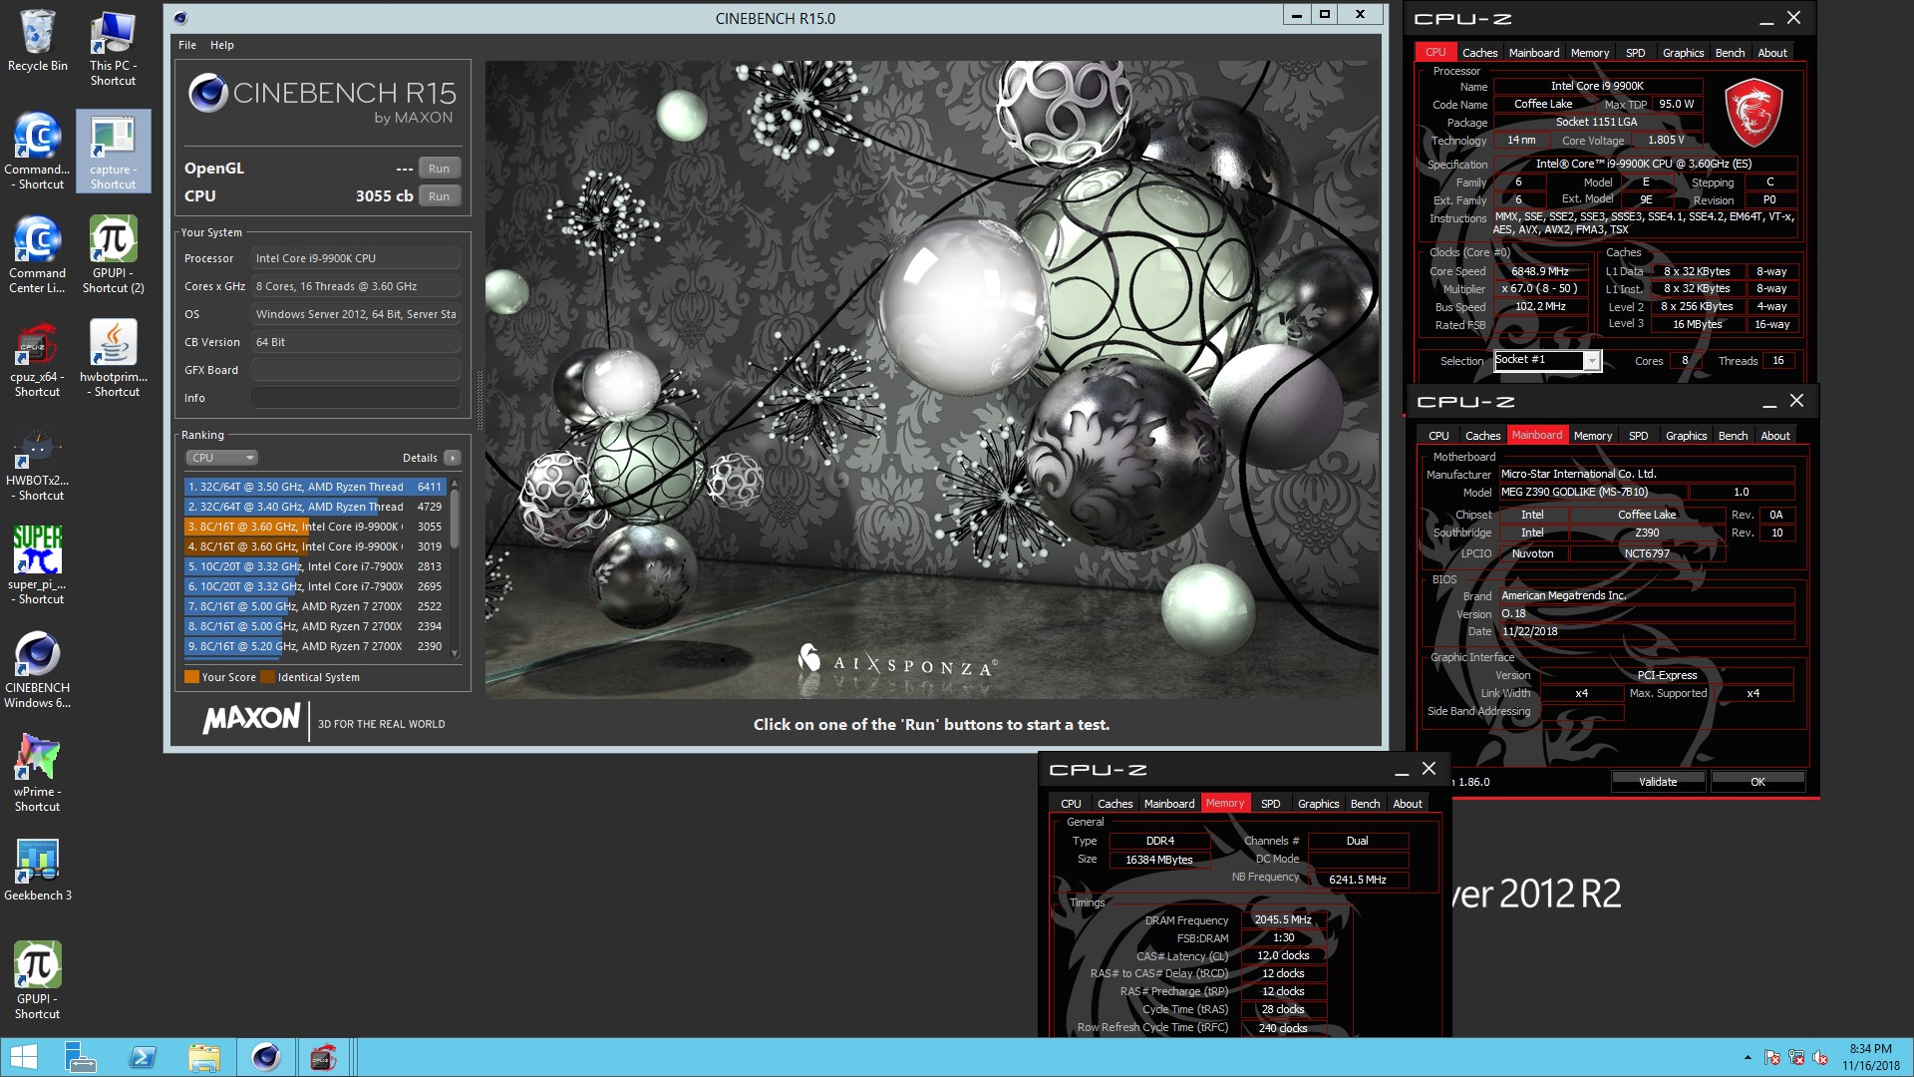Screen dimensions: 1914x1077
Task: Click the Processor field showing i9-9900K CPU
Action: pos(356,258)
